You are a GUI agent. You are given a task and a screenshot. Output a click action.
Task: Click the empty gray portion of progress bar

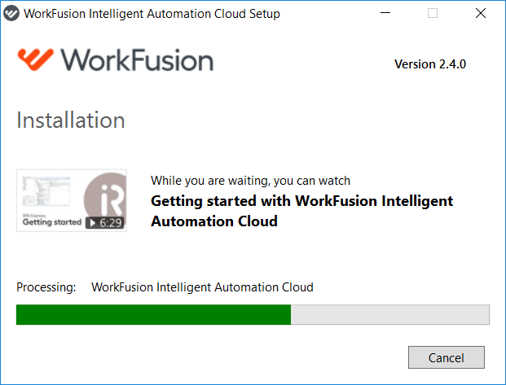[390, 314]
